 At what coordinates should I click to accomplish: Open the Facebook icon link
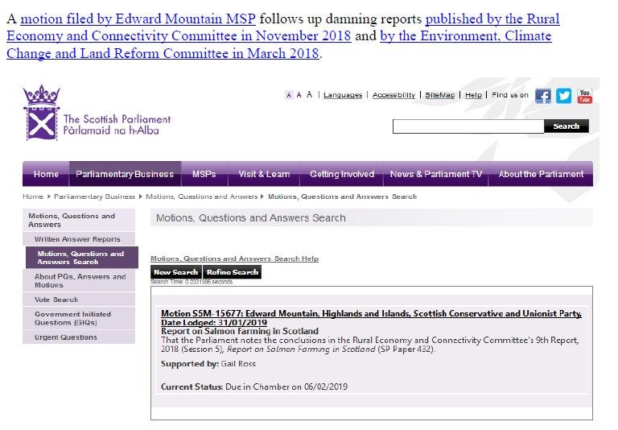542,96
